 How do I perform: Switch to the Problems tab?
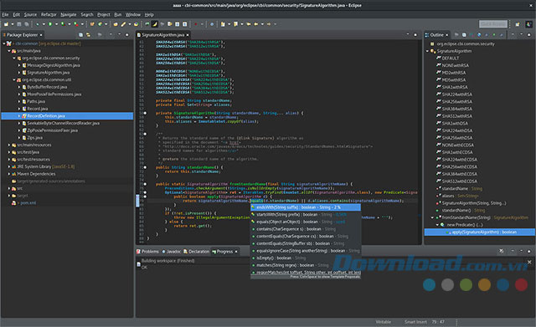pyautogui.click(x=147, y=252)
